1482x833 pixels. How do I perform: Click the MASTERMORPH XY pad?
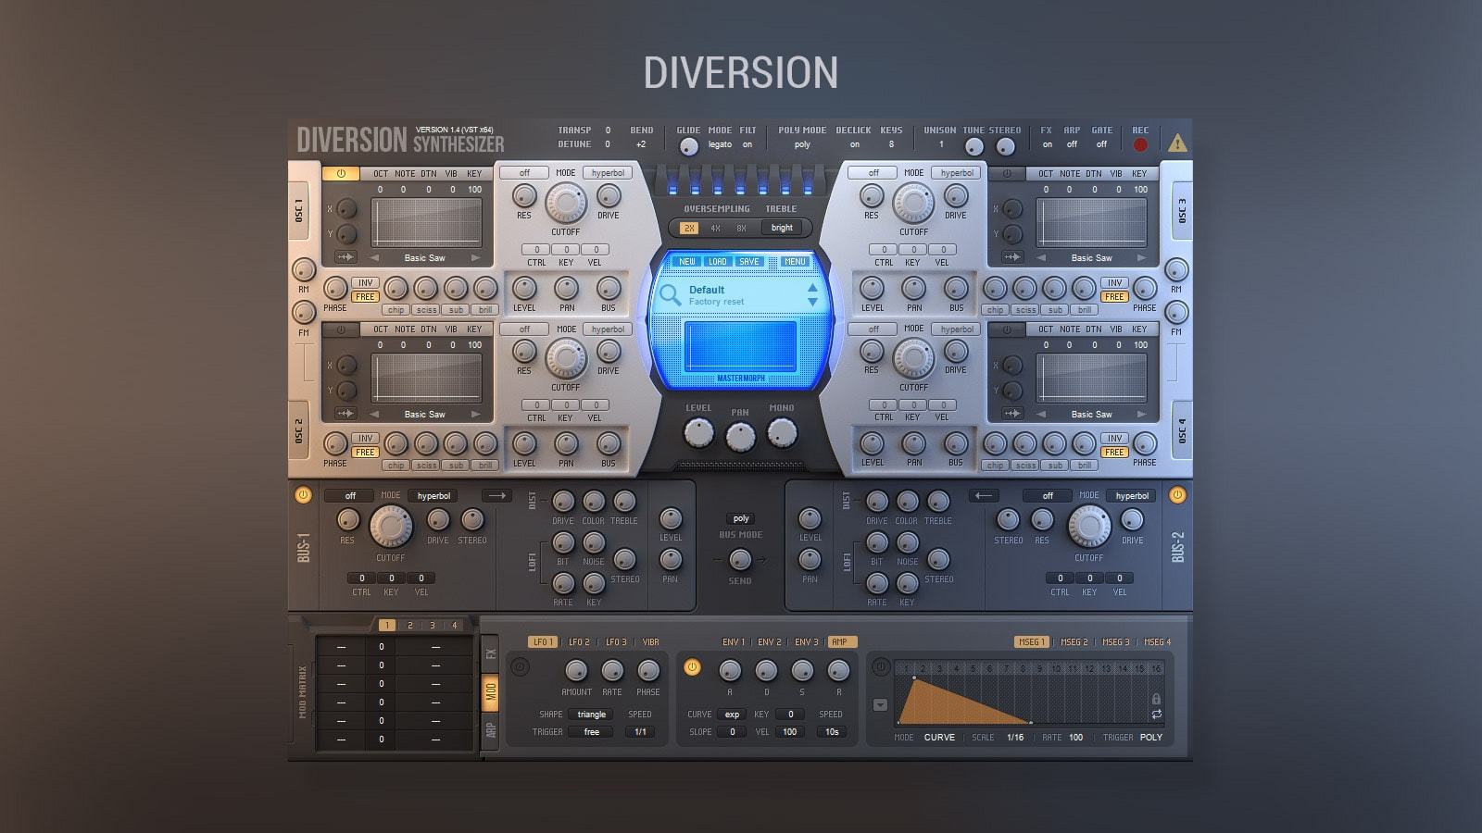point(740,346)
